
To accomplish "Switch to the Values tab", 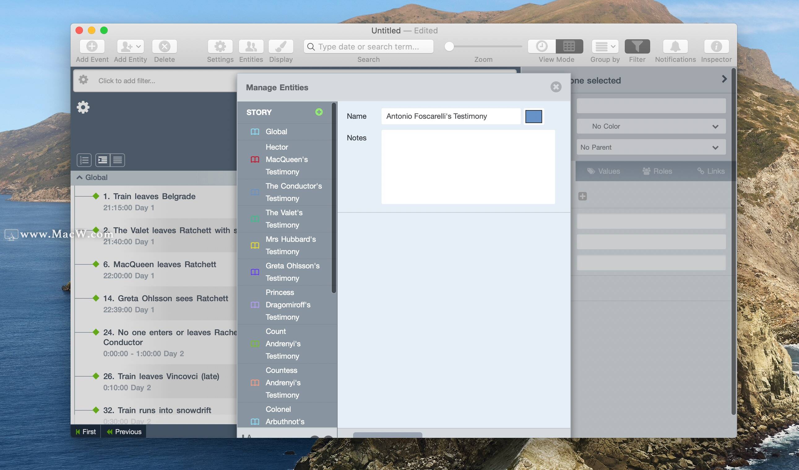I will [x=603, y=171].
